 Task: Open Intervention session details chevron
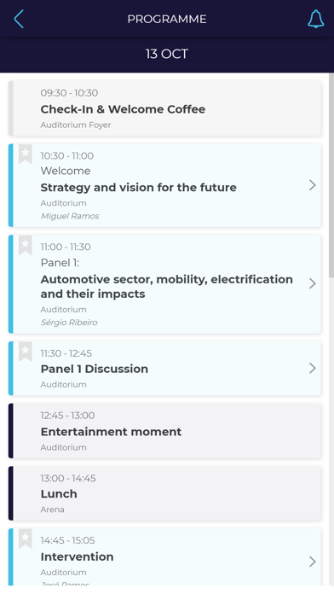[x=313, y=562]
